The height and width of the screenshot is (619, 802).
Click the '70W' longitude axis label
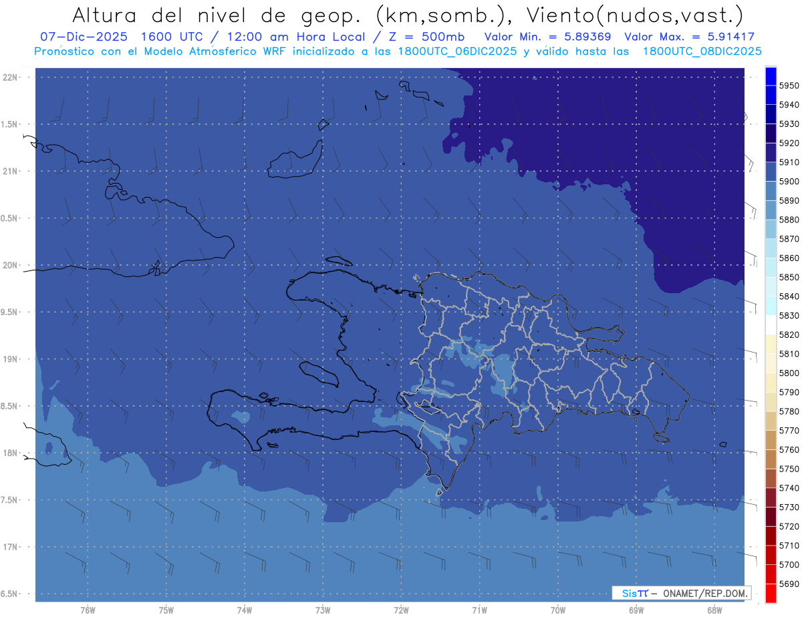(x=557, y=610)
